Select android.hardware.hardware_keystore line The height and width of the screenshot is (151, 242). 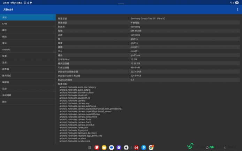pyautogui.click(x=78, y=133)
